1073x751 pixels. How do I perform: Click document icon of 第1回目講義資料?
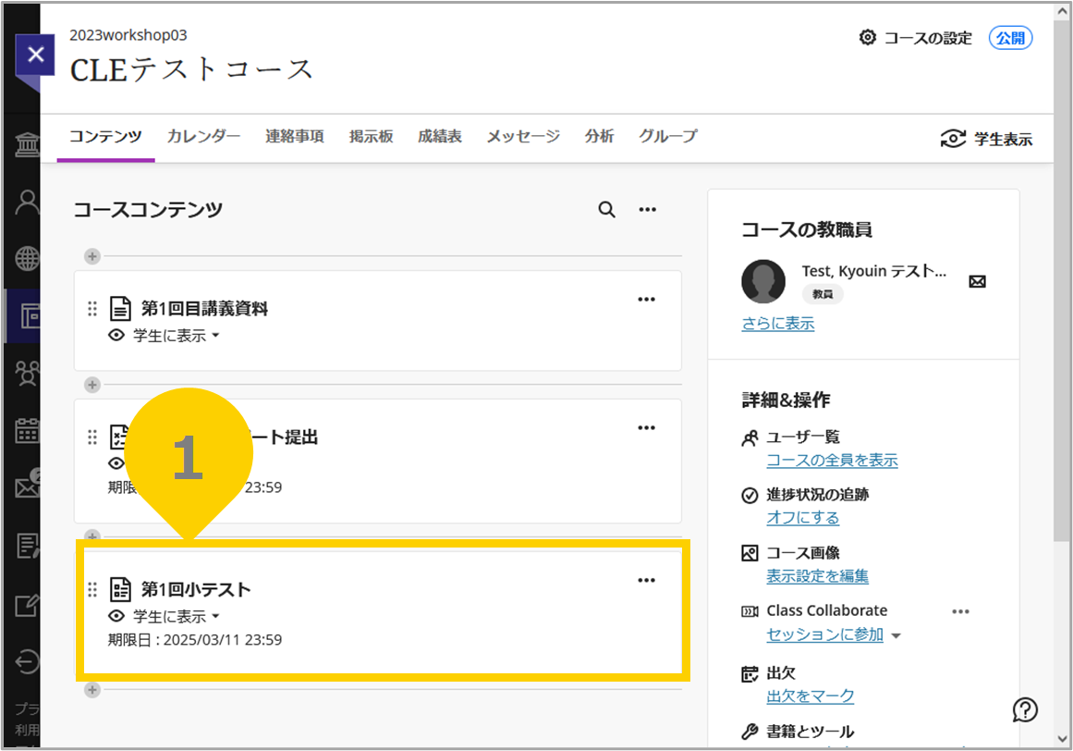(x=120, y=309)
